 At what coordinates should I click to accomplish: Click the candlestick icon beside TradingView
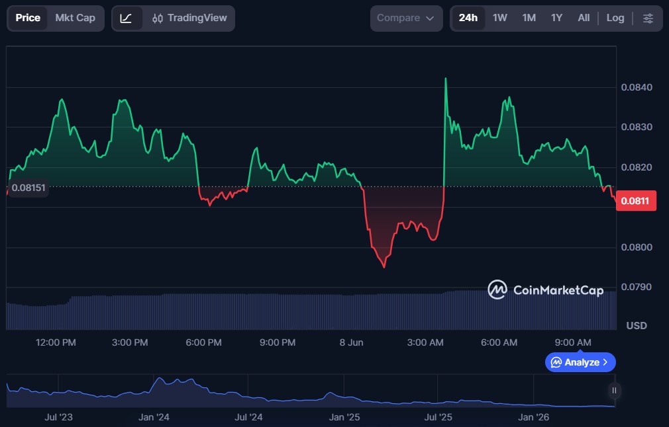tap(158, 19)
